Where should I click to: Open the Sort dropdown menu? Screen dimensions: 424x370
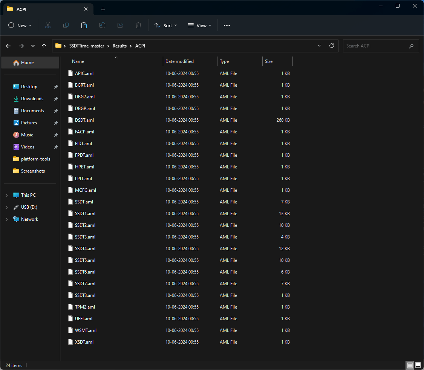pyautogui.click(x=165, y=25)
